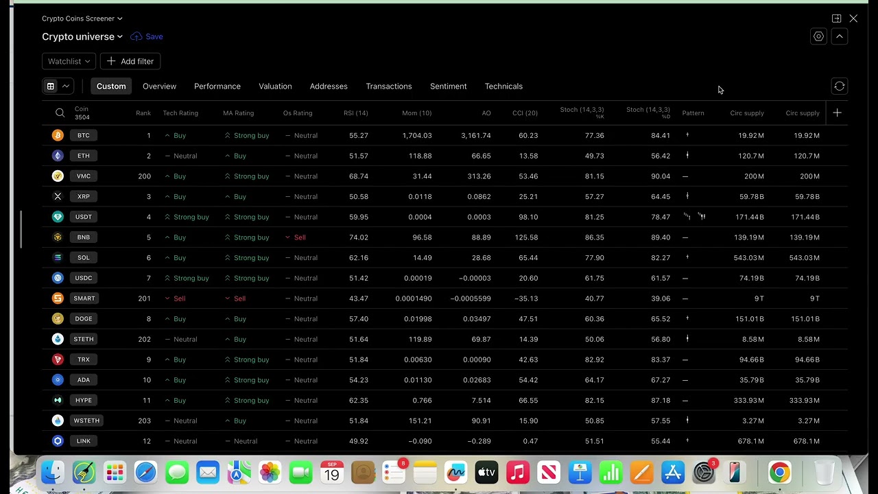Click the BNB coin logo
The height and width of the screenshot is (494, 878).
(58, 237)
